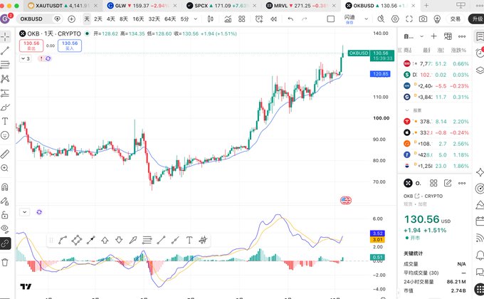The width and height of the screenshot is (484, 299).
Task: Switch to the GLW browser tab
Action: 142,6
